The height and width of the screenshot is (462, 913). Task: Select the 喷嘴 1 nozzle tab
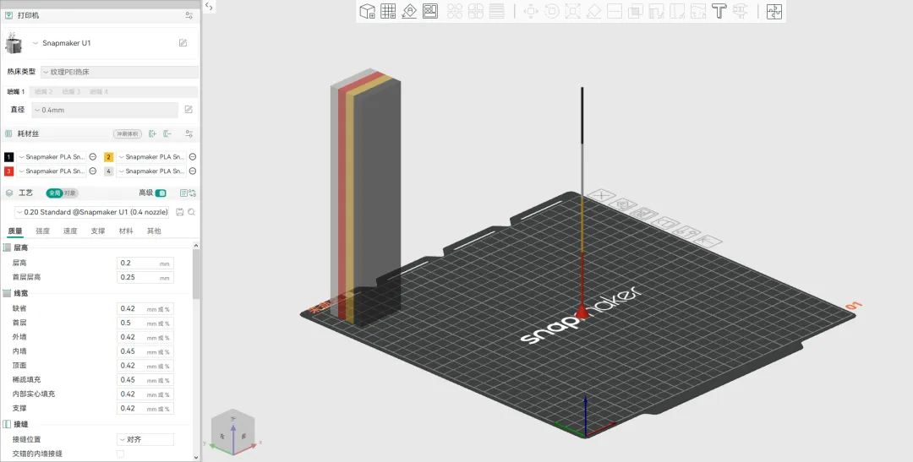[x=16, y=92]
